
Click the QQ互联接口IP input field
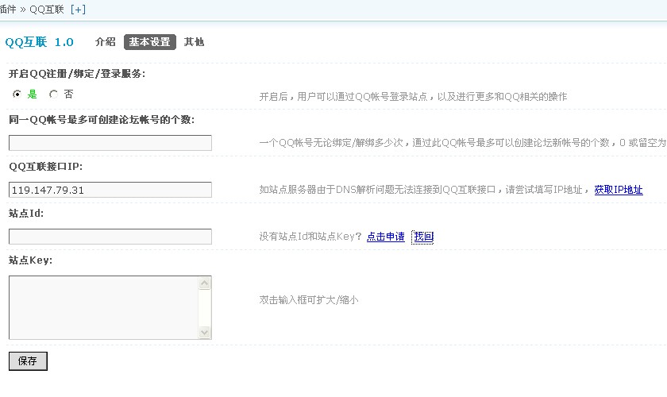110,190
